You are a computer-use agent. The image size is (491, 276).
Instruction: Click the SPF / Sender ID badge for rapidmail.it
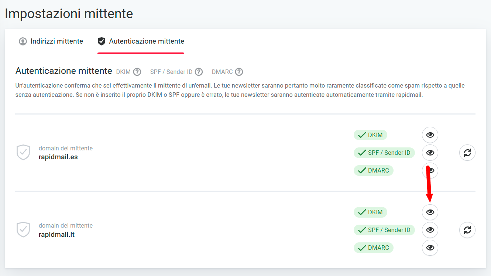384,230
